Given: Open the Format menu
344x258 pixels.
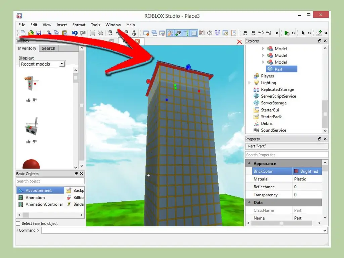Looking at the screenshot, I should pyautogui.click(x=79, y=25).
